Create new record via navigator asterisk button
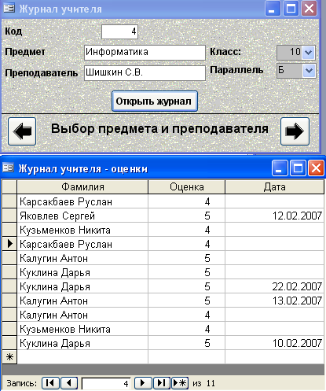Image resolution: width=326 pixels, height=391 pixels. click(x=180, y=383)
